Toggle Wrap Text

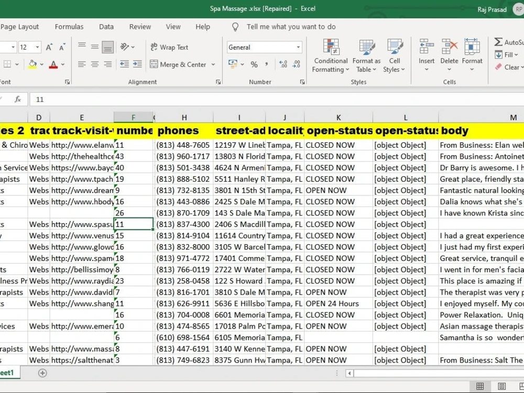coord(169,47)
